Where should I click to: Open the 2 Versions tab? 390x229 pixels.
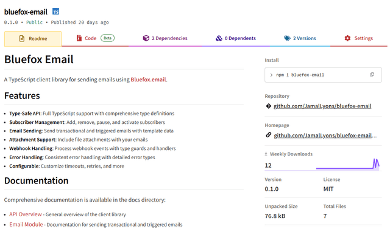tap(300, 38)
